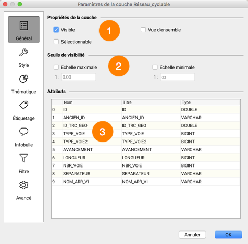
Task: Click the Style tab label
Action: coord(23,65)
